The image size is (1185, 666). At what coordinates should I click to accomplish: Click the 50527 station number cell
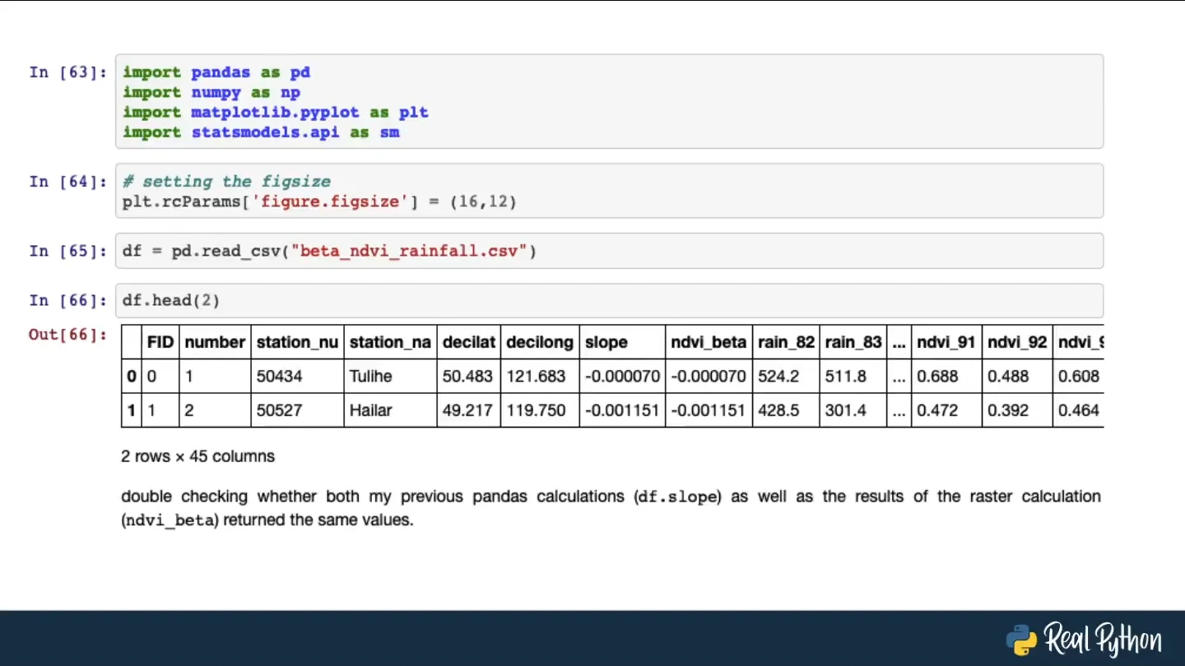coord(279,409)
